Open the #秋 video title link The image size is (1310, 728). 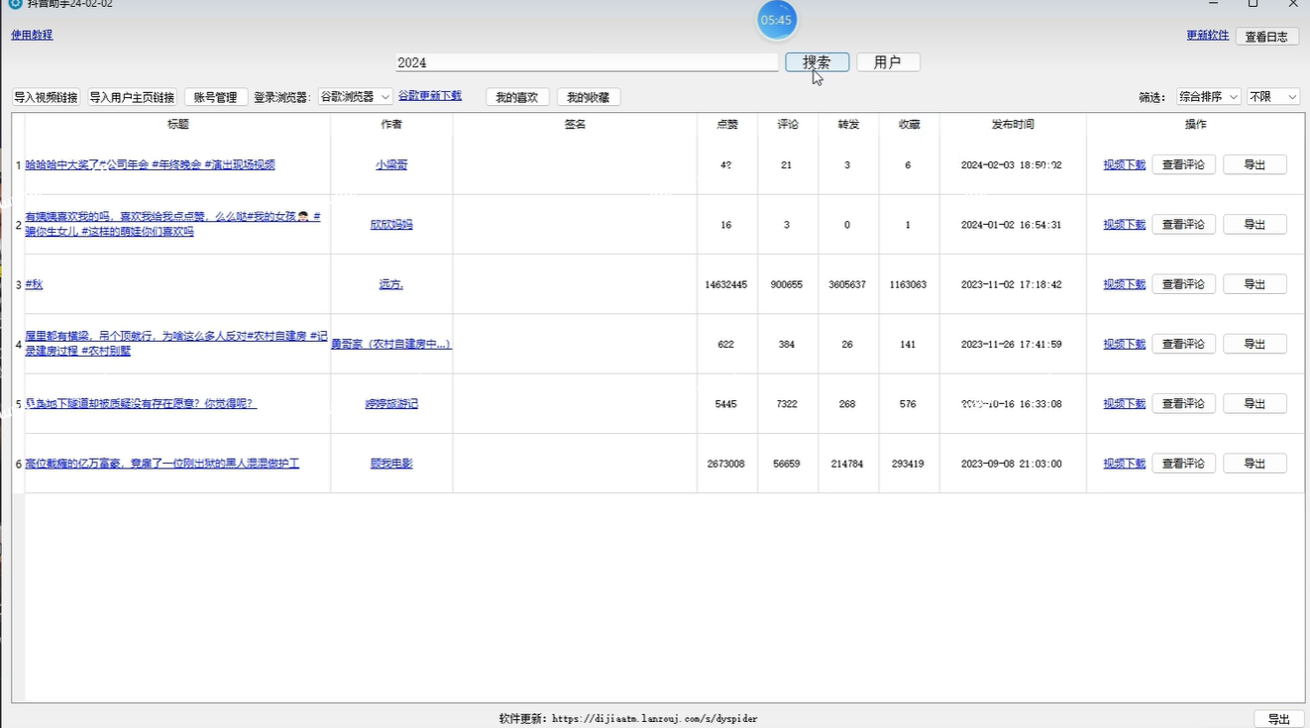(34, 284)
